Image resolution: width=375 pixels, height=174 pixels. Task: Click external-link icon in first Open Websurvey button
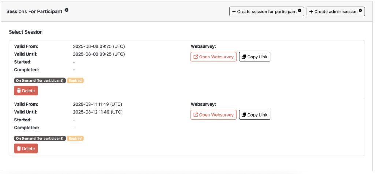196,57
